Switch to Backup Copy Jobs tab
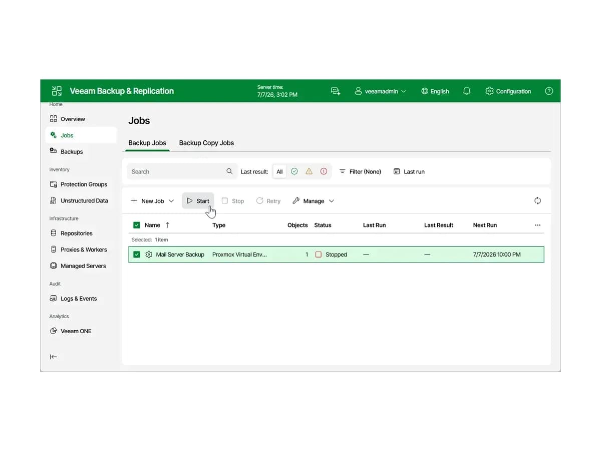 pos(206,143)
